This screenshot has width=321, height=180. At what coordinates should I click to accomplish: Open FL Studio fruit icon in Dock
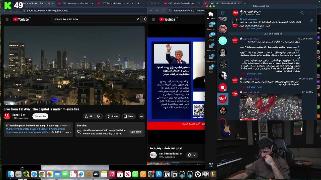213,174
